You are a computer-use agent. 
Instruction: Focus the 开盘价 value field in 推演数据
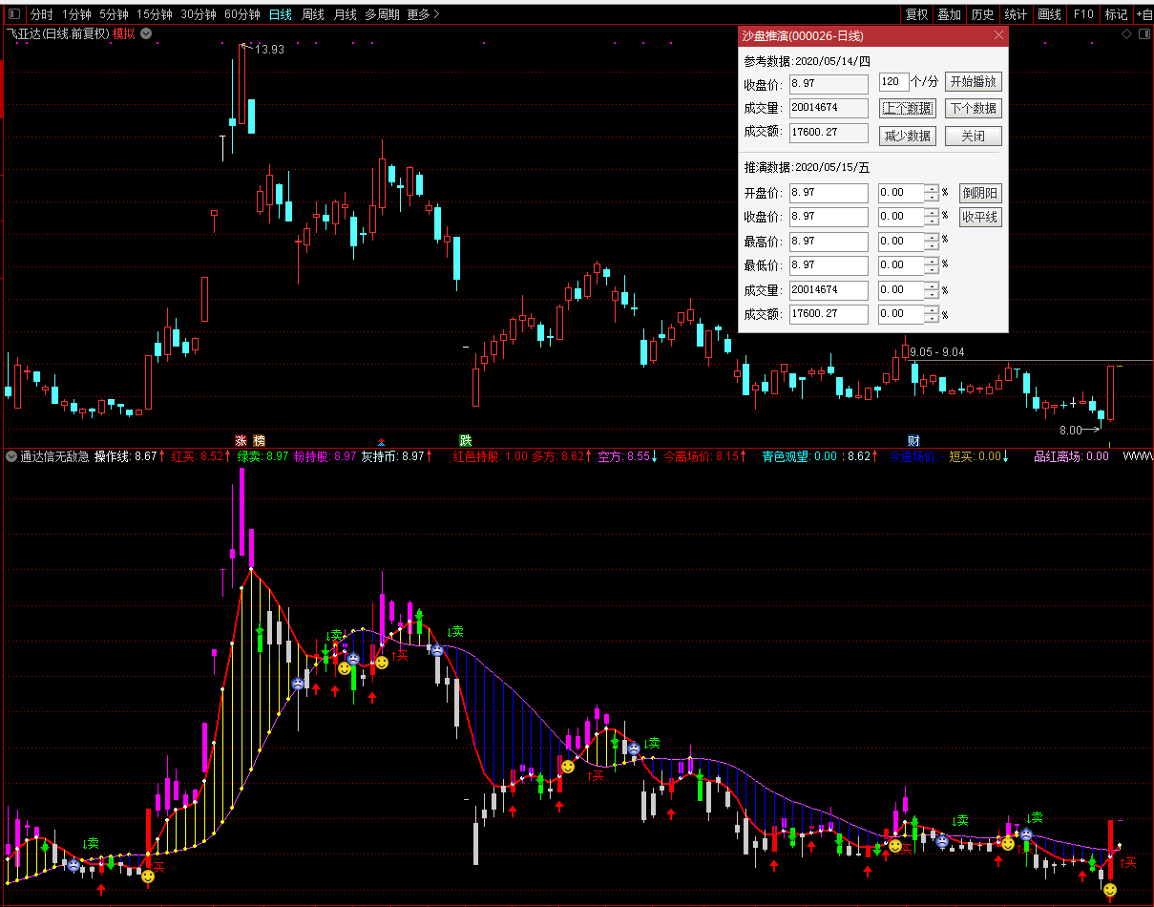click(829, 193)
